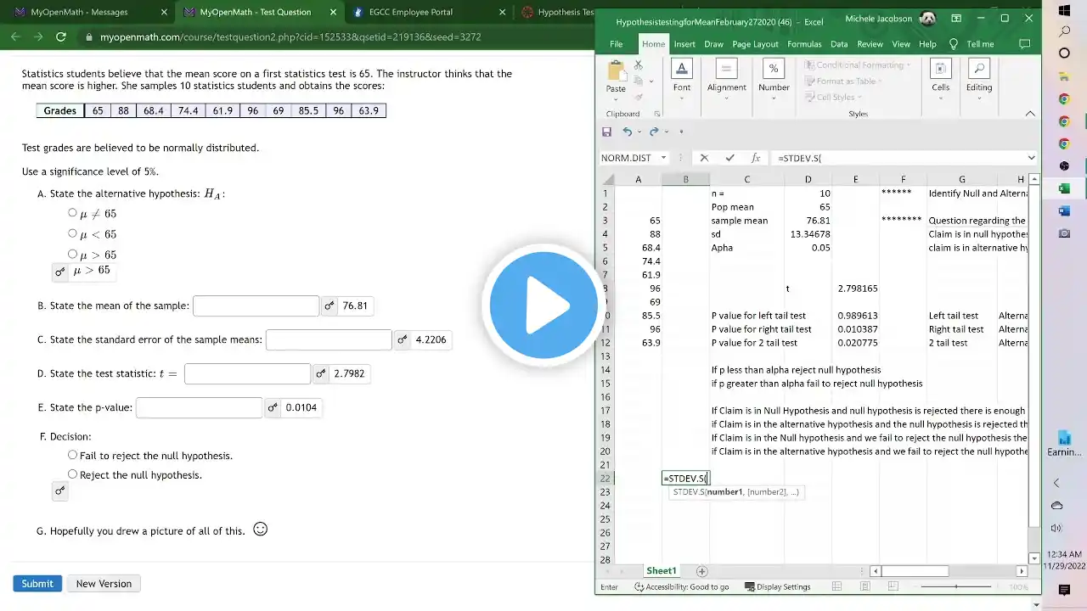Screen dimensions: 1087x611
Task: Click the Cut scissors icon
Action: coord(639,64)
